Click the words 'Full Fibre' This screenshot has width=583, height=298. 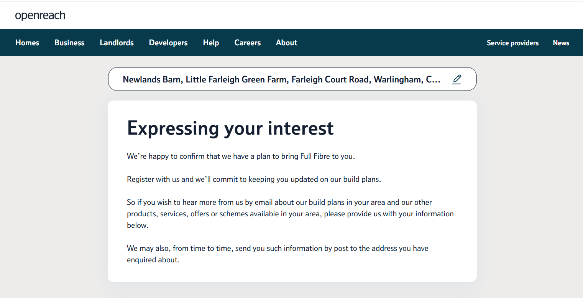coord(314,156)
